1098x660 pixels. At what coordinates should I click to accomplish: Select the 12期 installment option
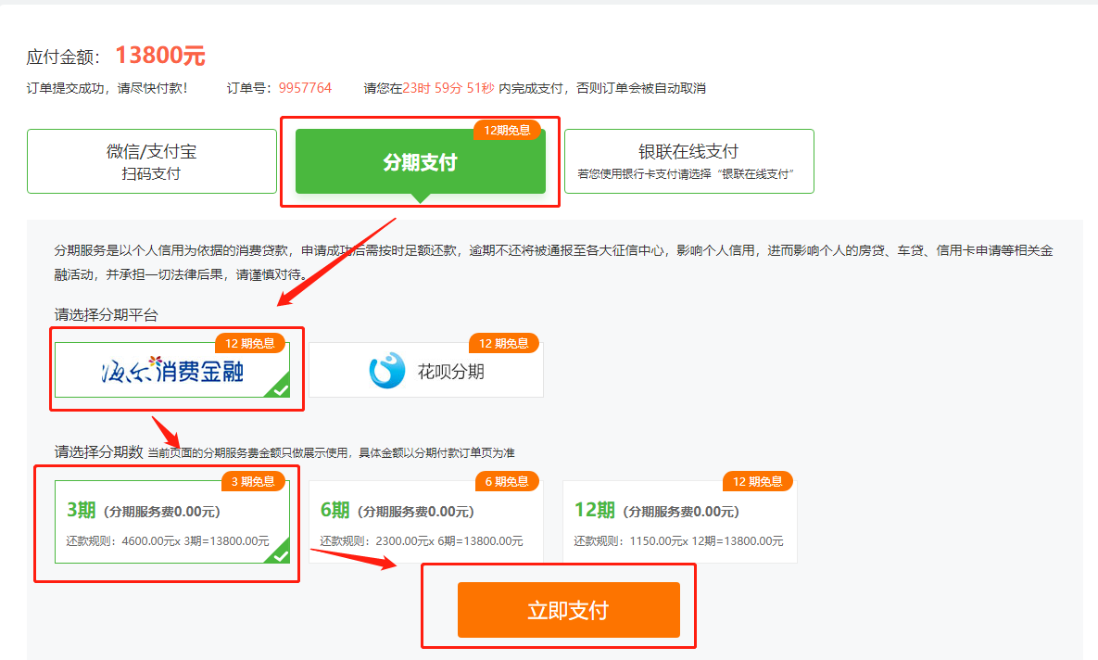[x=678, y=519]
